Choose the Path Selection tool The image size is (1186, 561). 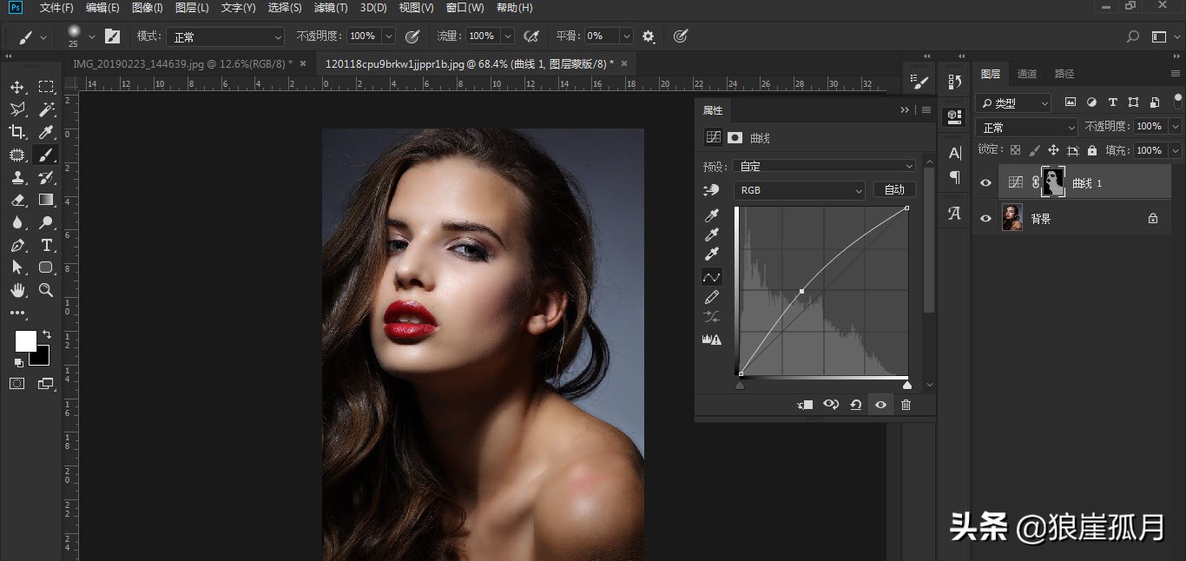(17, 267)
